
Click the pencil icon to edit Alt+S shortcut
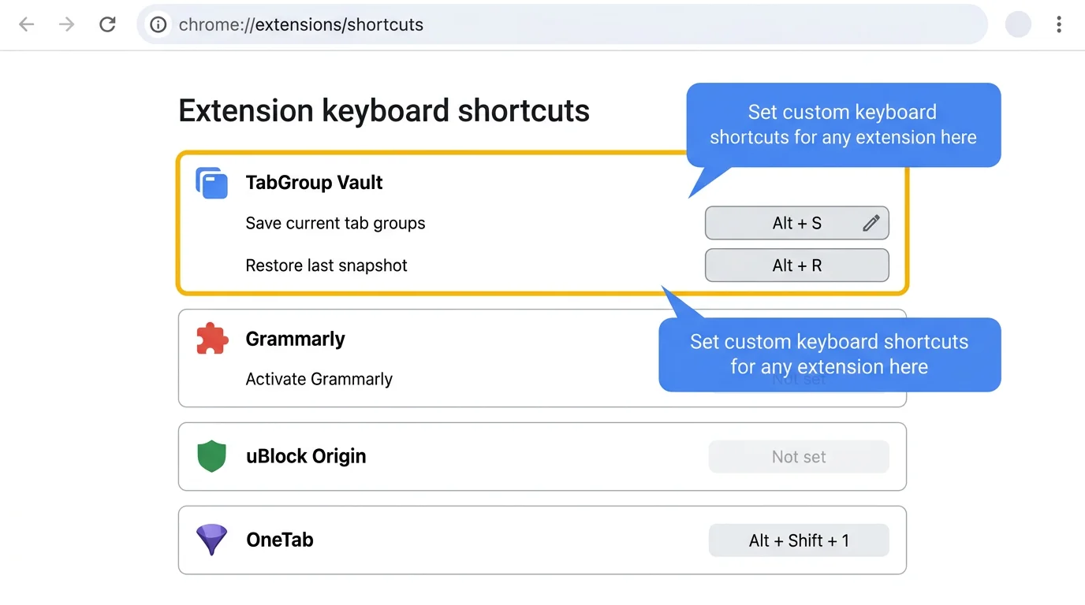[871, 223]
